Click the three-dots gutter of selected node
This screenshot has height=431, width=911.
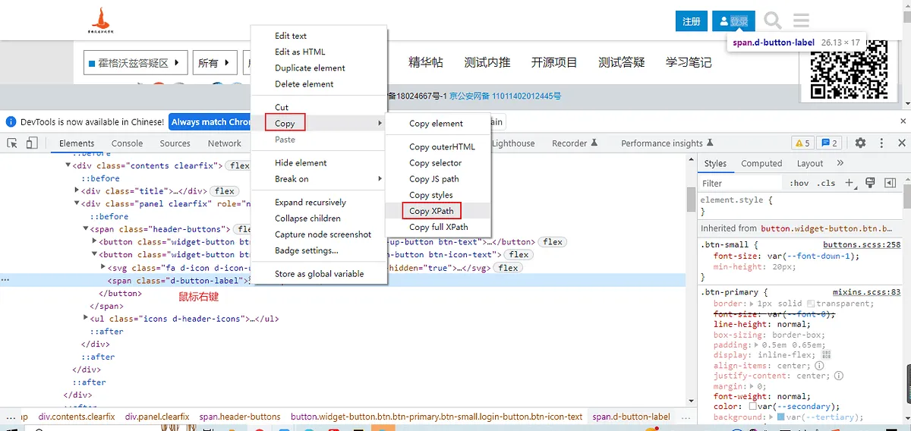[5, 281]
